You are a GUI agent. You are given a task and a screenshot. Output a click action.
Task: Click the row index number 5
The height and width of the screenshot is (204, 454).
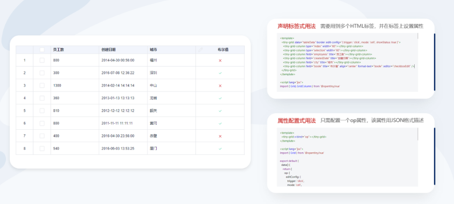click(x=24, y=111)
